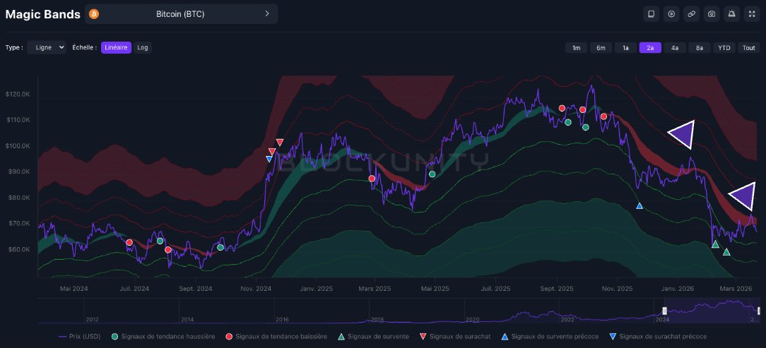Click blue early-overbought triangle near Nov. 2024
Screen dimensions: 766x348
coord(269,159)
